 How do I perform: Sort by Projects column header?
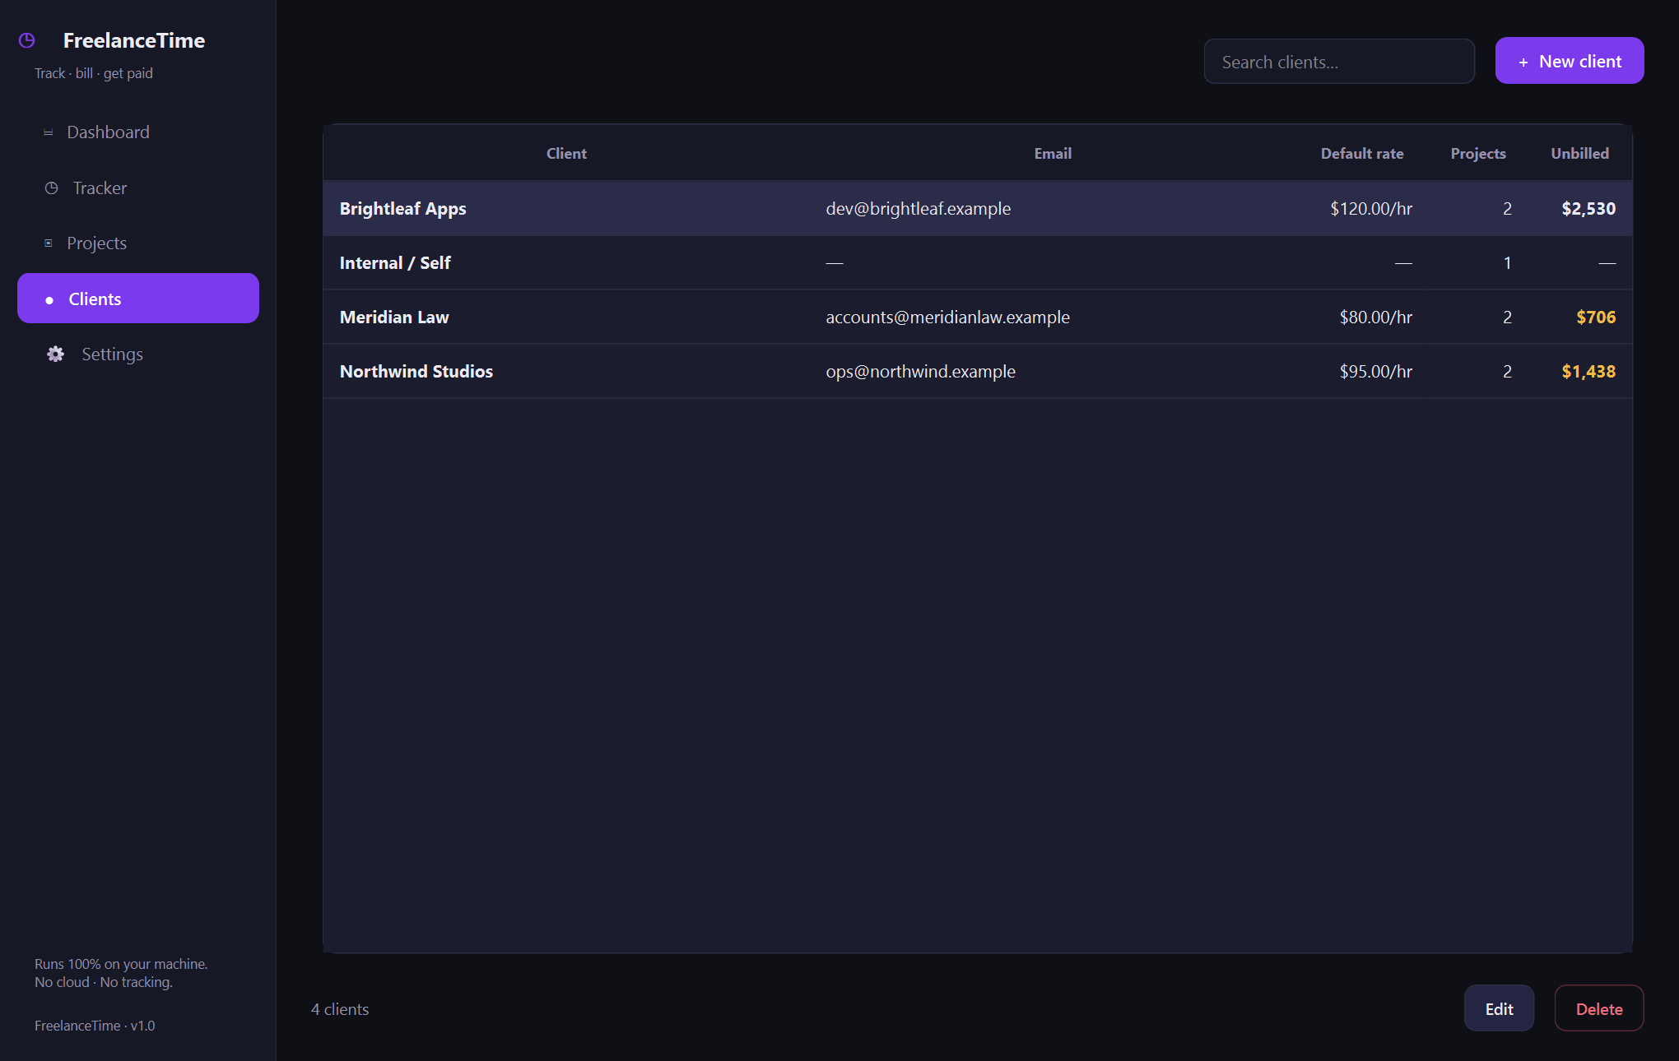[1478, 154]
